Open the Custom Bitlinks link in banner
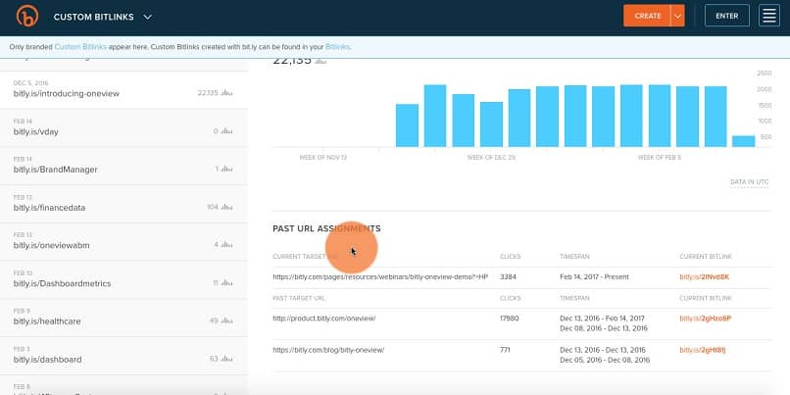Image resolution: width=790 pixels, height=395 pixels. click(80, 47)
